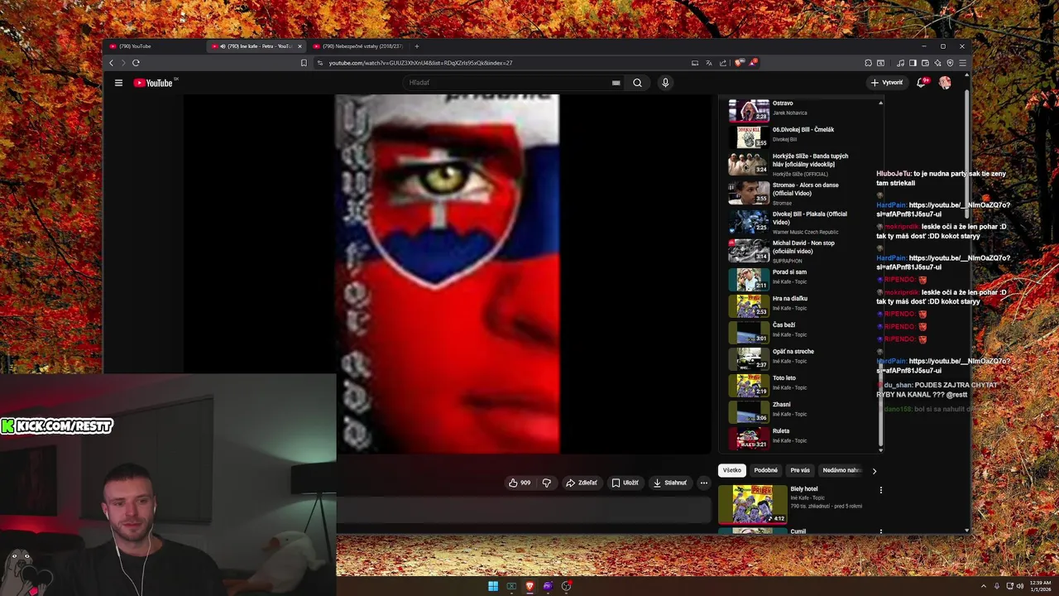Open the browser's main hamburger menu
Screen dimensions: 1059x596
[962, 63]
